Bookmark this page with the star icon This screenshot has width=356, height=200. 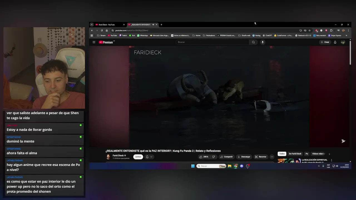point(310,31)
